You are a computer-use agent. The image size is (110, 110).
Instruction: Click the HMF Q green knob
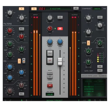click(x=10, y=55)
